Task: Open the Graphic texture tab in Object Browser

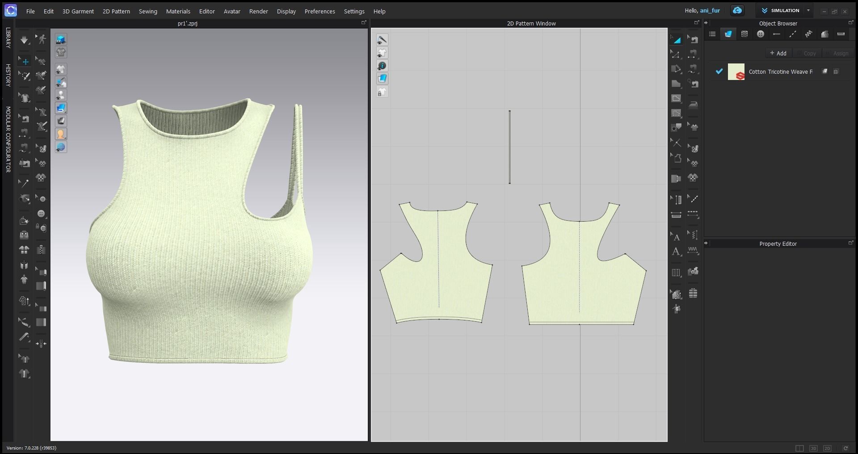Action: click(744, 34)
